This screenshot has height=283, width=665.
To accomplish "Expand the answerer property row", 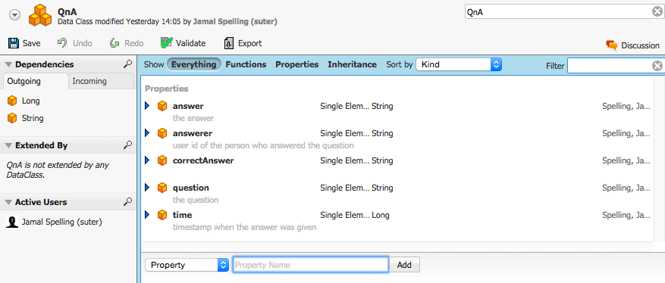I will point(148,133).
